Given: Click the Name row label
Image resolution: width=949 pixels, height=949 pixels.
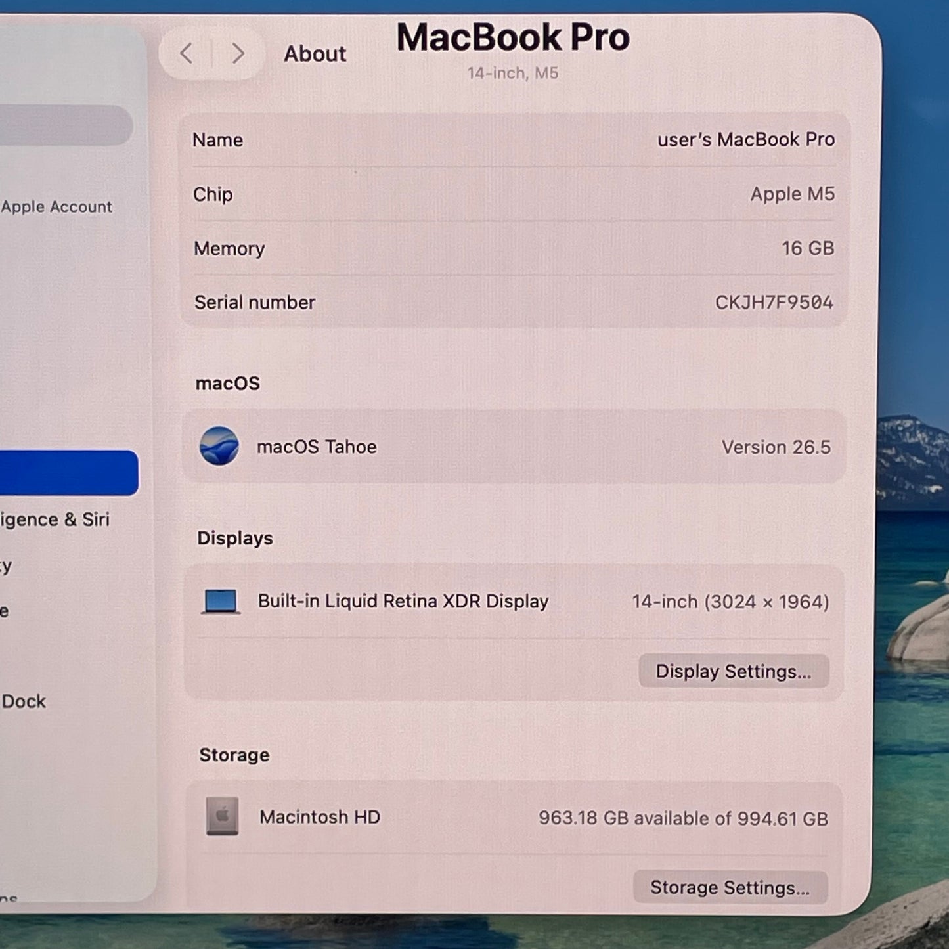Looking at the screenshot, I should pyautogui.click(x=217, y=140).
